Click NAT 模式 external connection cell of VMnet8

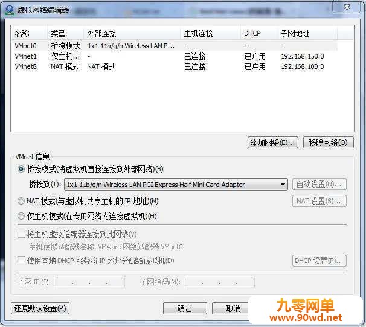101,66
